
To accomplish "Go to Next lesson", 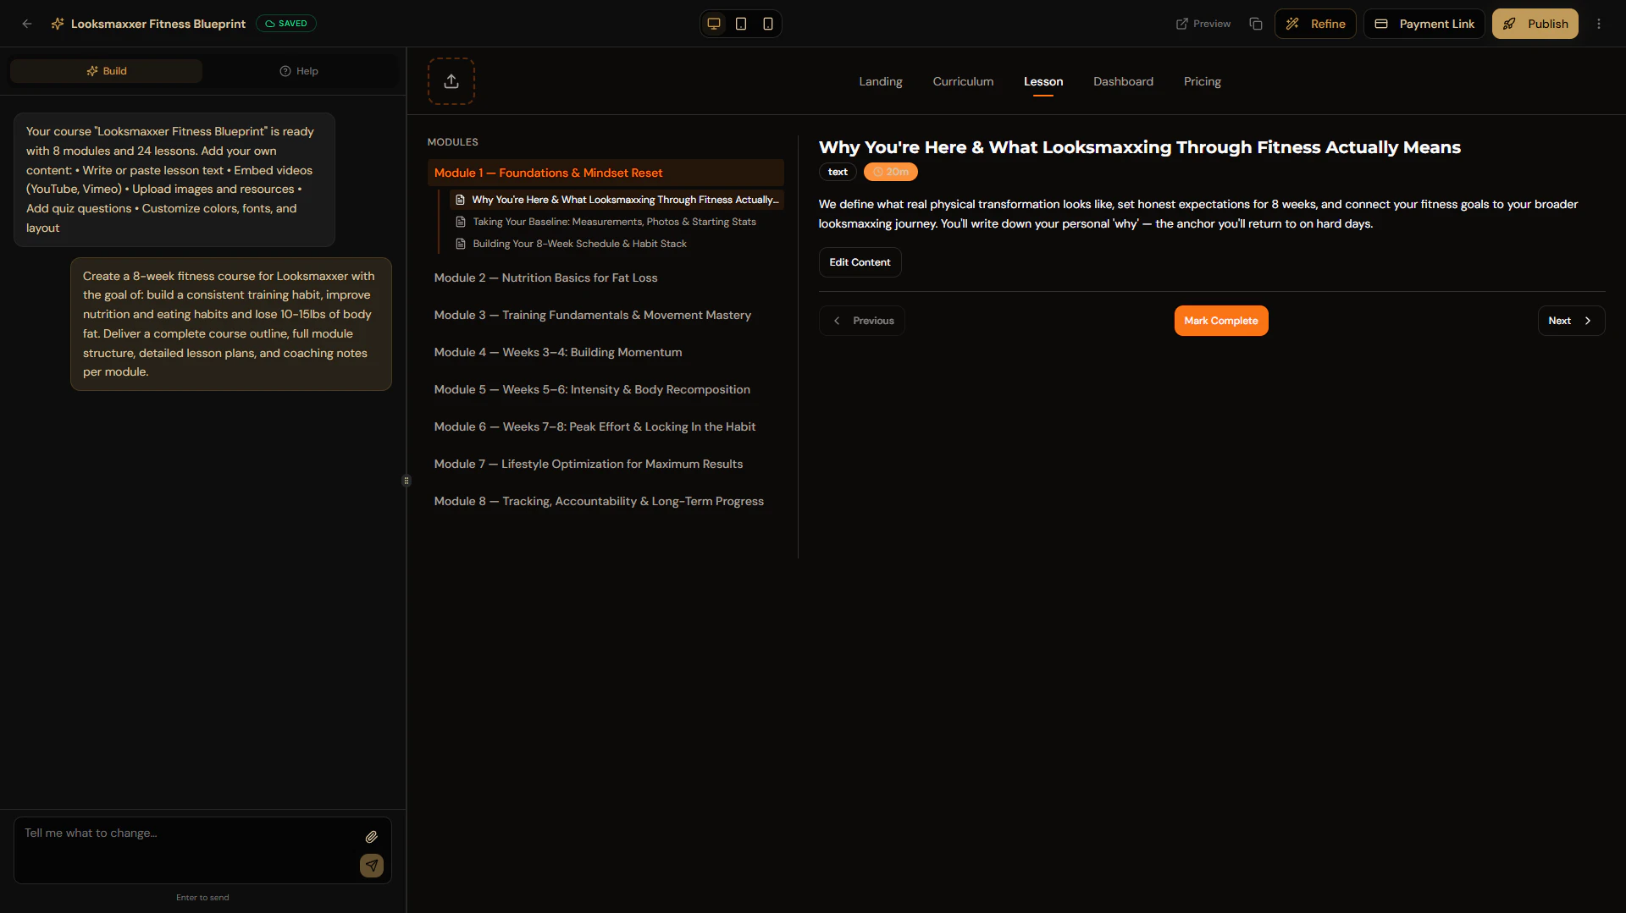I will 1571,321.
